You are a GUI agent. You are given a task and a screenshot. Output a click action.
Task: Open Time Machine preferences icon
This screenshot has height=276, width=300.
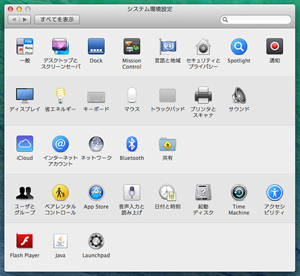(239, 193)
